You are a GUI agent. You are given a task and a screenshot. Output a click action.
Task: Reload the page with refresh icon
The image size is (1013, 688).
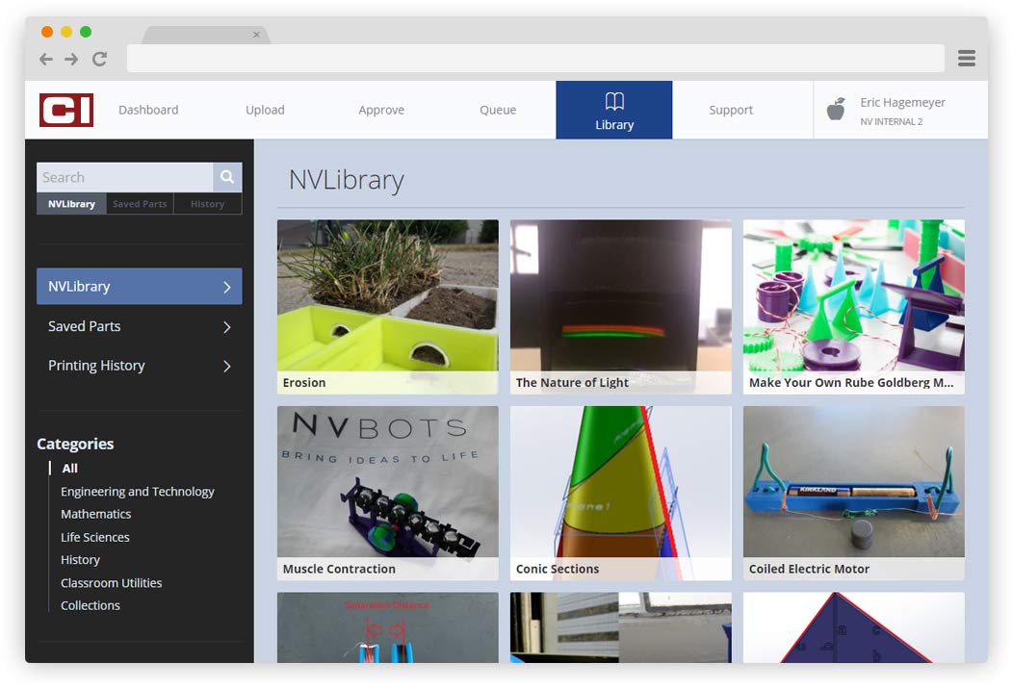tap(99, 60)
